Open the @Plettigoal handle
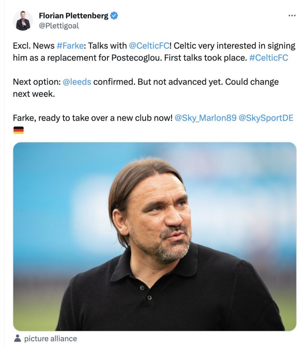This screenshot has width=302, height=346. point(59,26)
